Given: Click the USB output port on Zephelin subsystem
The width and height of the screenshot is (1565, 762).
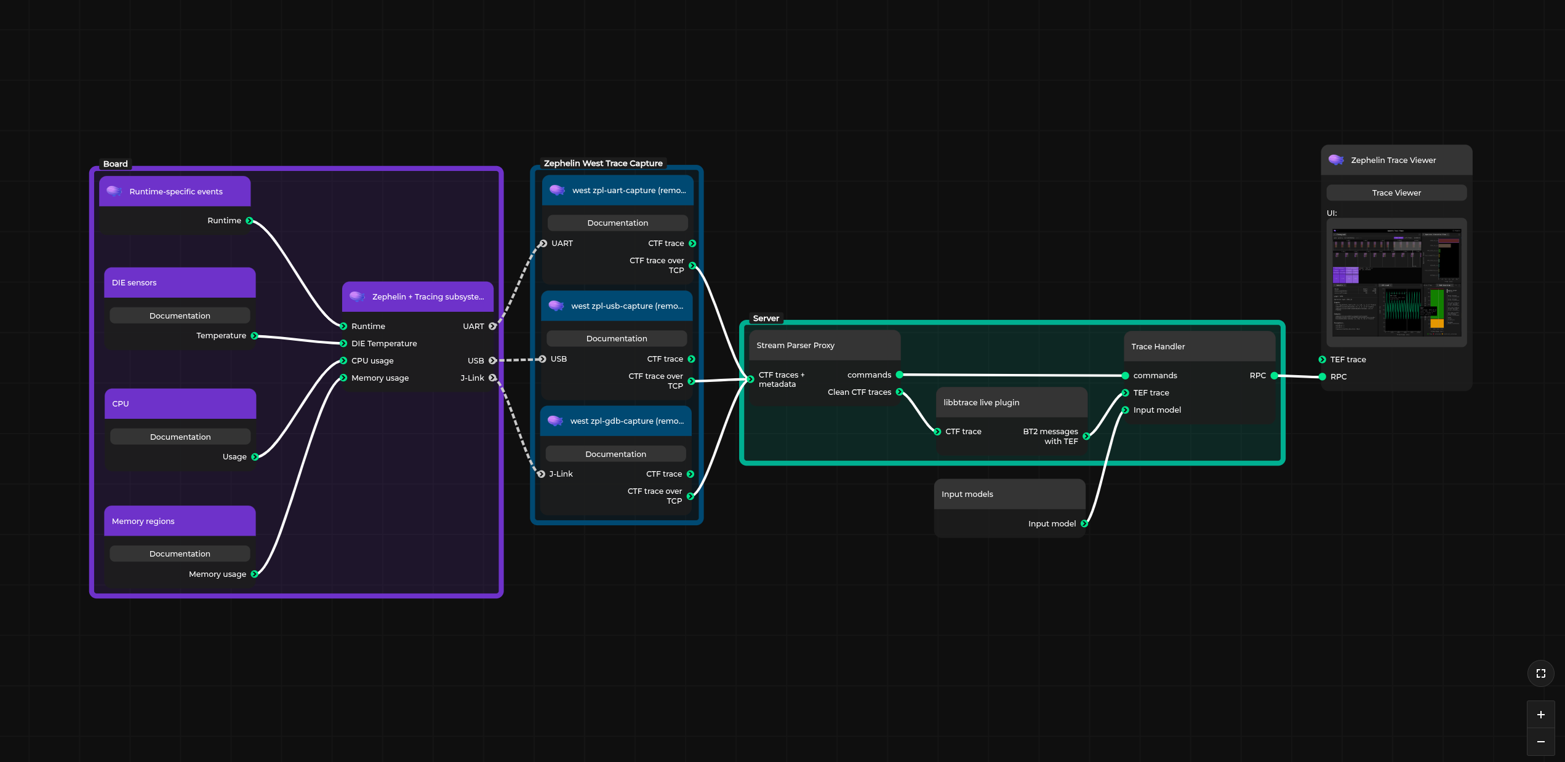Looking at the screenshot, I should point(492,361).
